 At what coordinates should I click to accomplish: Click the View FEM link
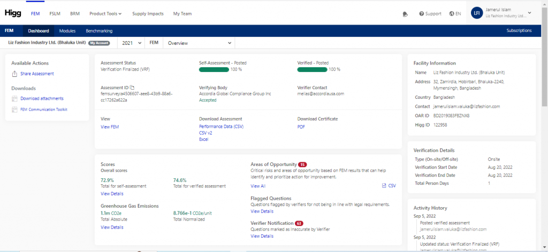tap(110, 127)
